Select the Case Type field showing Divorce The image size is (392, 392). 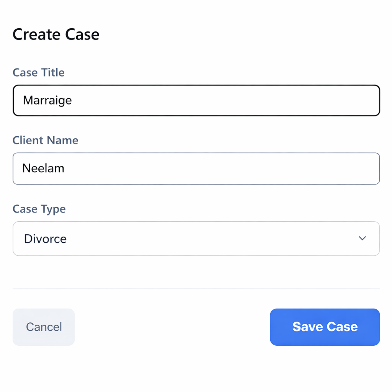pyautogui.click(x=196, y=238)
